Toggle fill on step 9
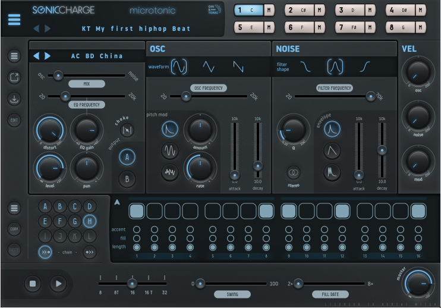The width and height of the screenshot is (441, 308). pos(289,238)
